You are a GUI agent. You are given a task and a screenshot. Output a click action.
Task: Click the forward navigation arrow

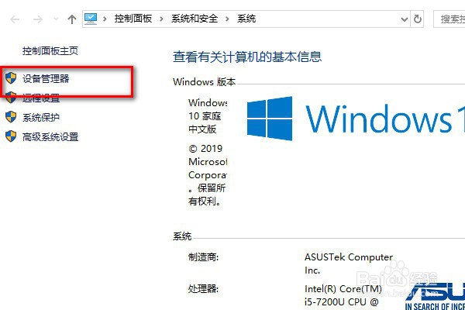point(37,19)
